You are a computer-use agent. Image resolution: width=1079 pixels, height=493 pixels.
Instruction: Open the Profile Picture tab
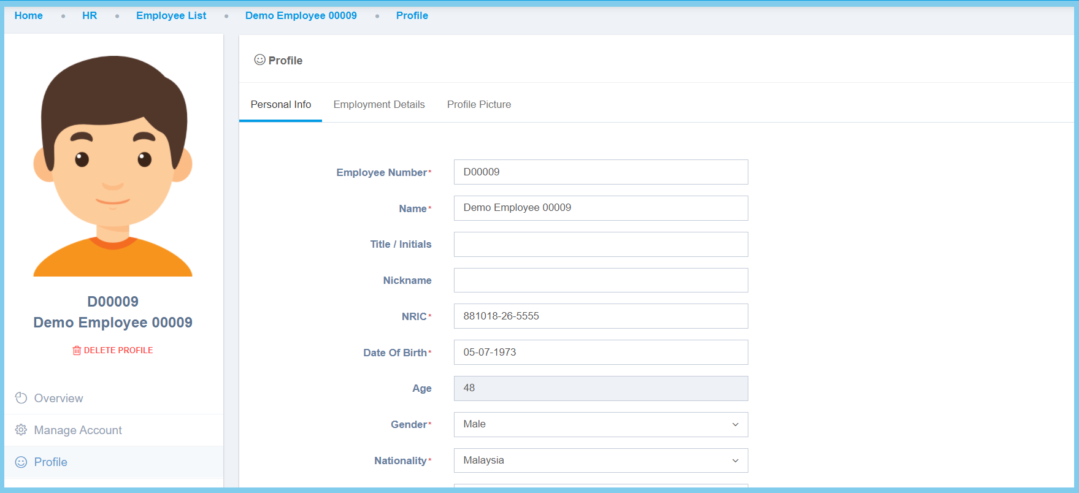[x=478, y=105]
